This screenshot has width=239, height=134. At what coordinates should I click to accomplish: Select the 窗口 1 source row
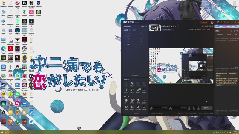coord(135,36)
